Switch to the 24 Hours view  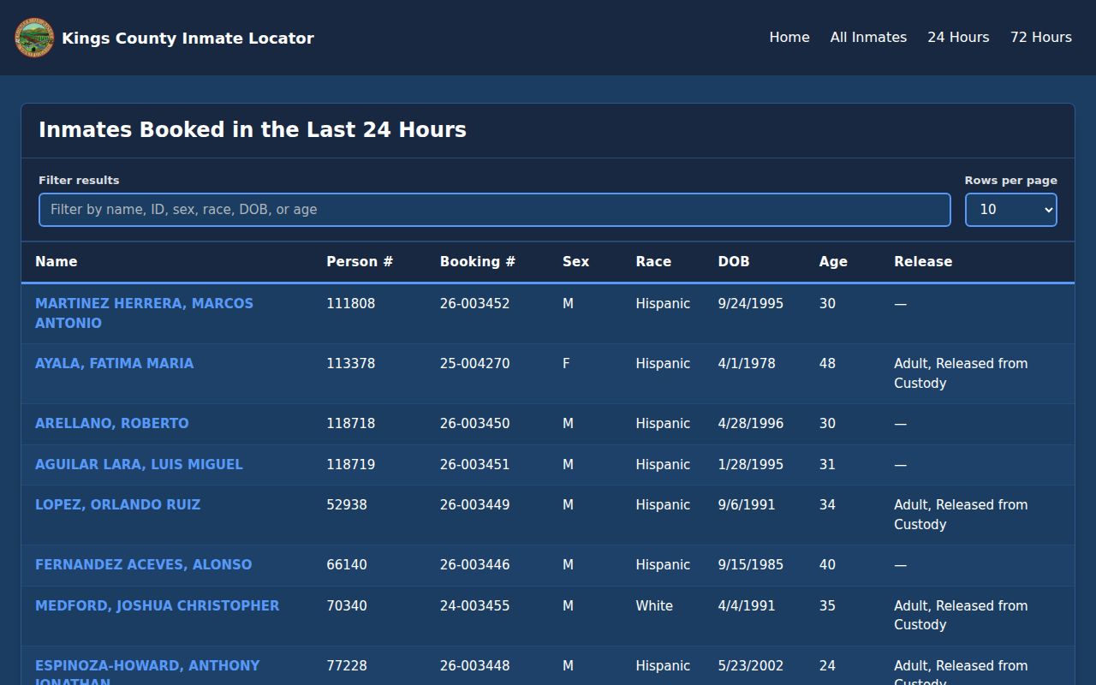(x=958, y=38)
